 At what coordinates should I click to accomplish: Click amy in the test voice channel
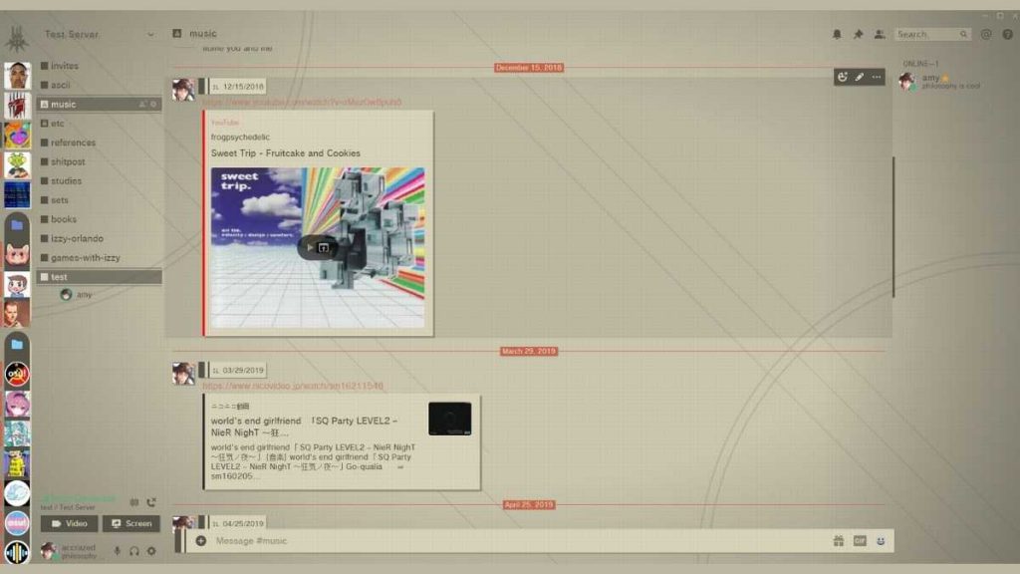[x=77, y=295]
